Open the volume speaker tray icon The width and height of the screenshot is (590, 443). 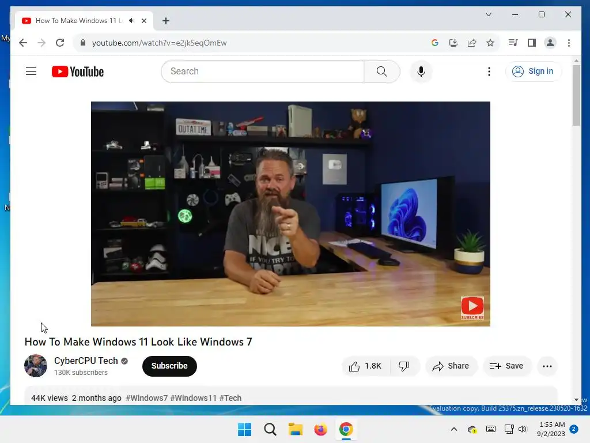point(523,429)
